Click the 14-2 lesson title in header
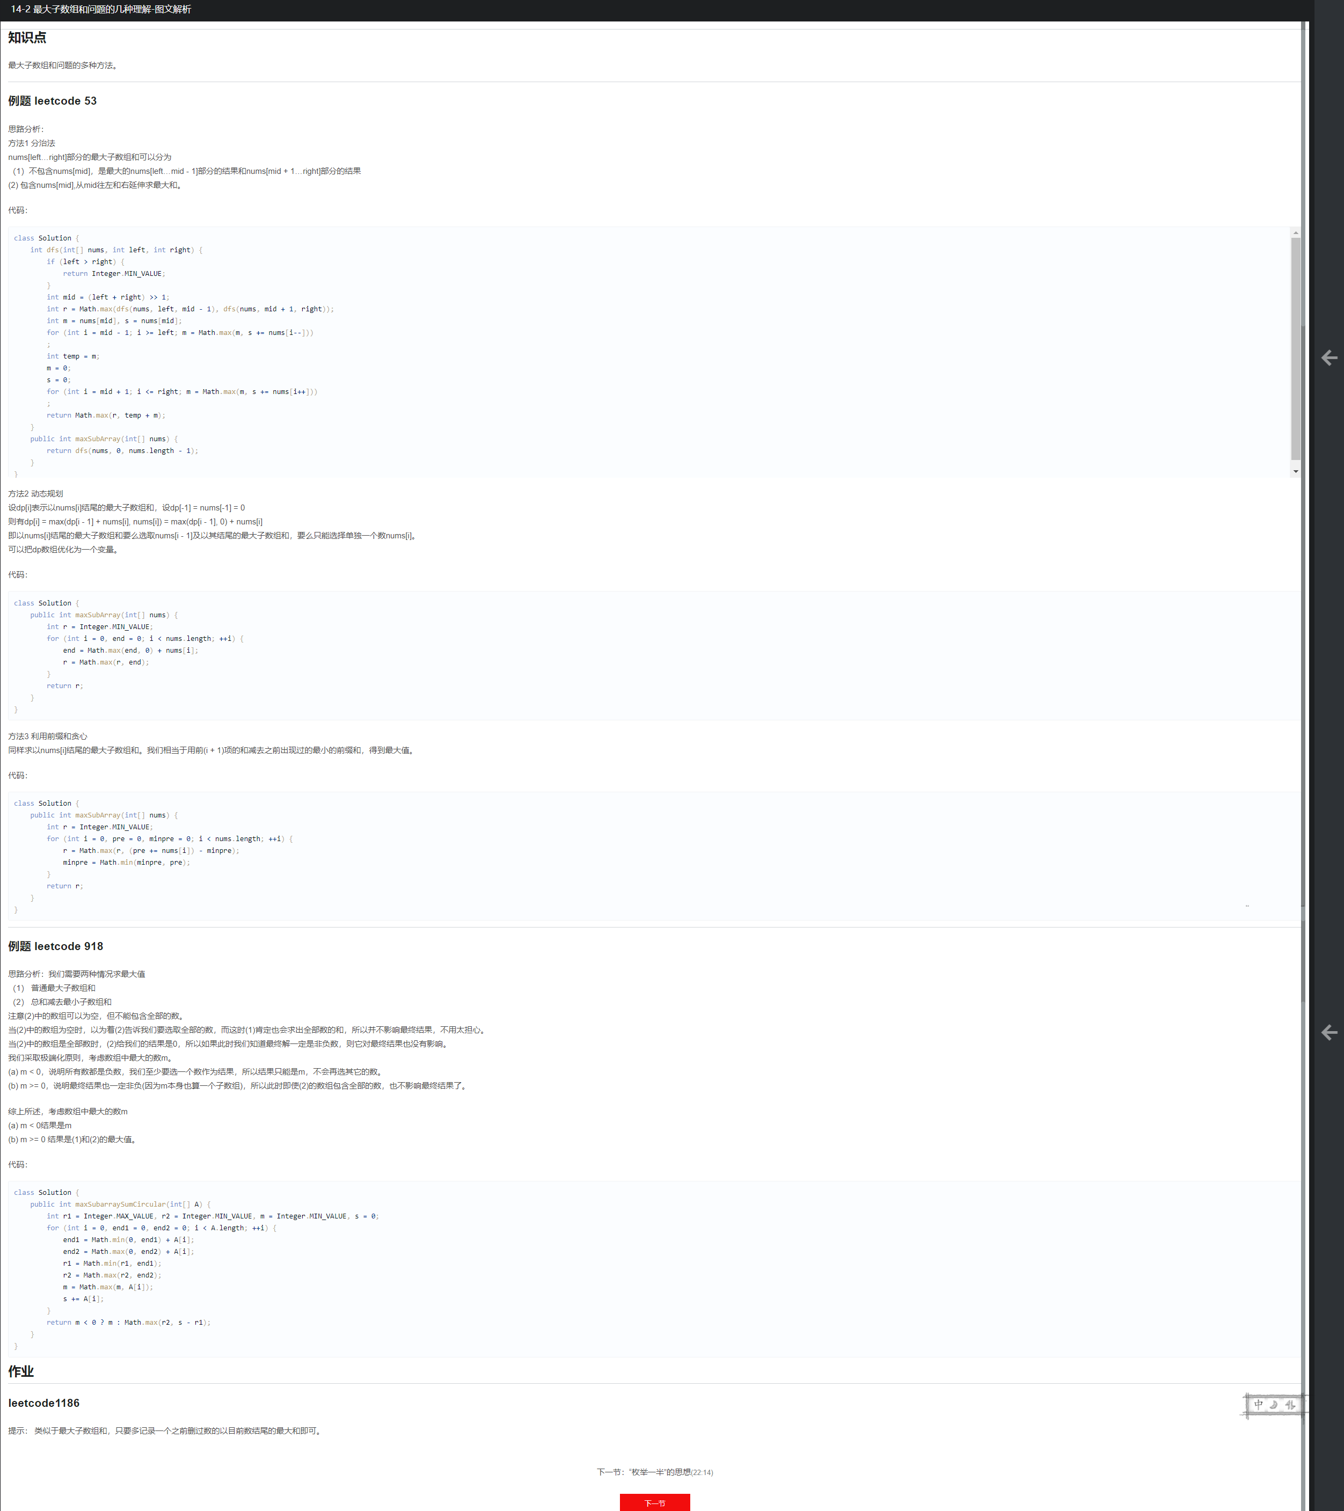Image resolution: width=1344 pixels, height=1511 pixels. click(x=101, y=10)
